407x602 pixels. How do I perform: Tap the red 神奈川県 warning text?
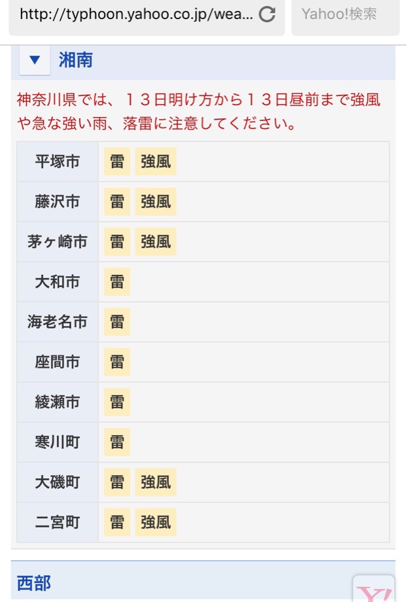pyautogui.click(x=199, y=111)
